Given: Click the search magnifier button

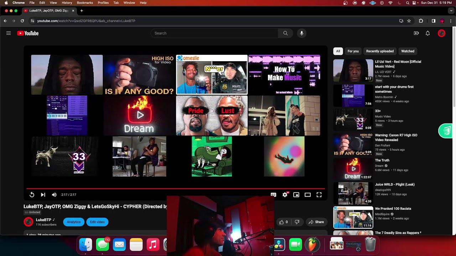Looking at the screenshot, I should [285, 33].
